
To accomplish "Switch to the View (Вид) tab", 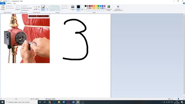I will point(14,3).
